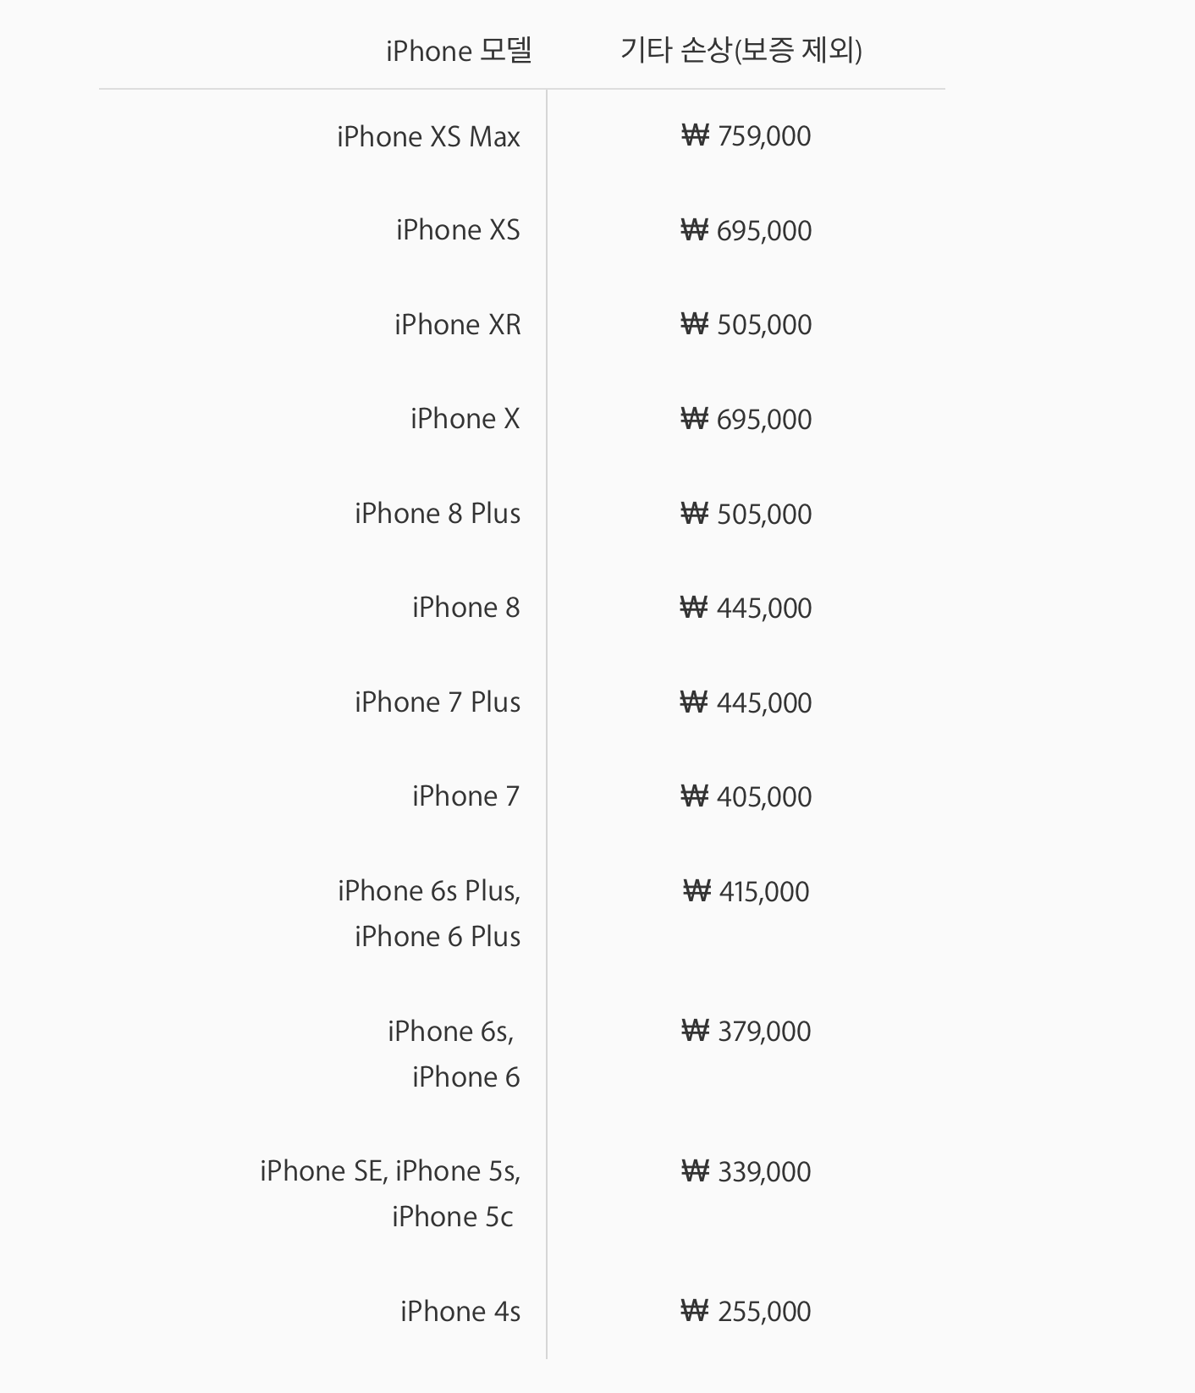Click the ₩ 759,000 price
Image resolution: width=1195 pixels, height=1393 pixels.
[746, 136]
